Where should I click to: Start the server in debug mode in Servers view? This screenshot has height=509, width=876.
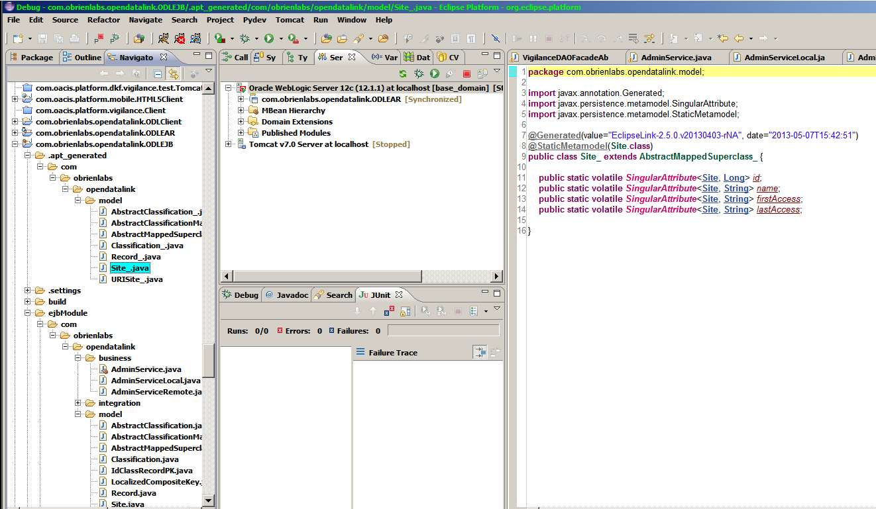pos(419,74)
